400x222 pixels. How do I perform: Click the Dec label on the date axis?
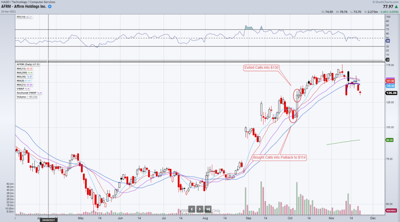[373, 218]
